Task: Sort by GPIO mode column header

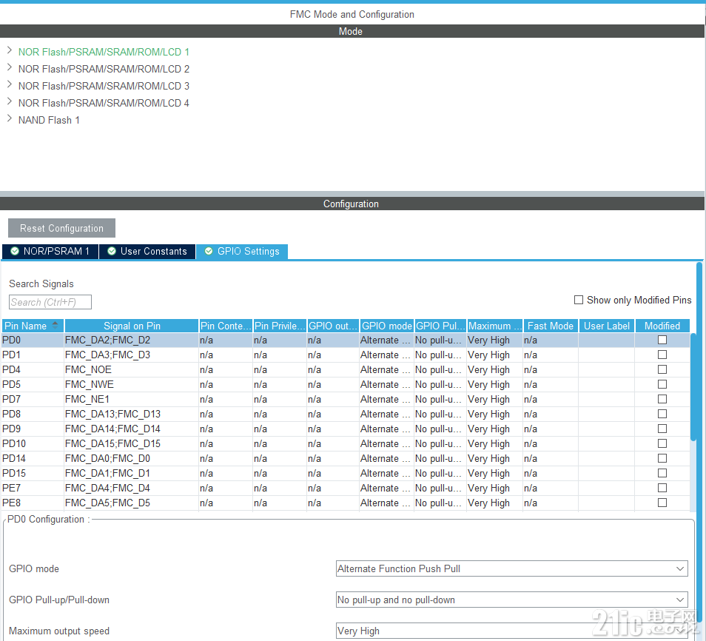Action: [387, 326]
